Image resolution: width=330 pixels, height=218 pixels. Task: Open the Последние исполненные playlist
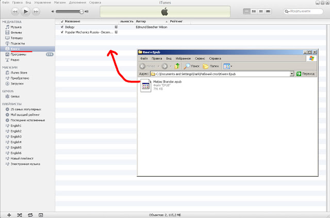(27, 121)
